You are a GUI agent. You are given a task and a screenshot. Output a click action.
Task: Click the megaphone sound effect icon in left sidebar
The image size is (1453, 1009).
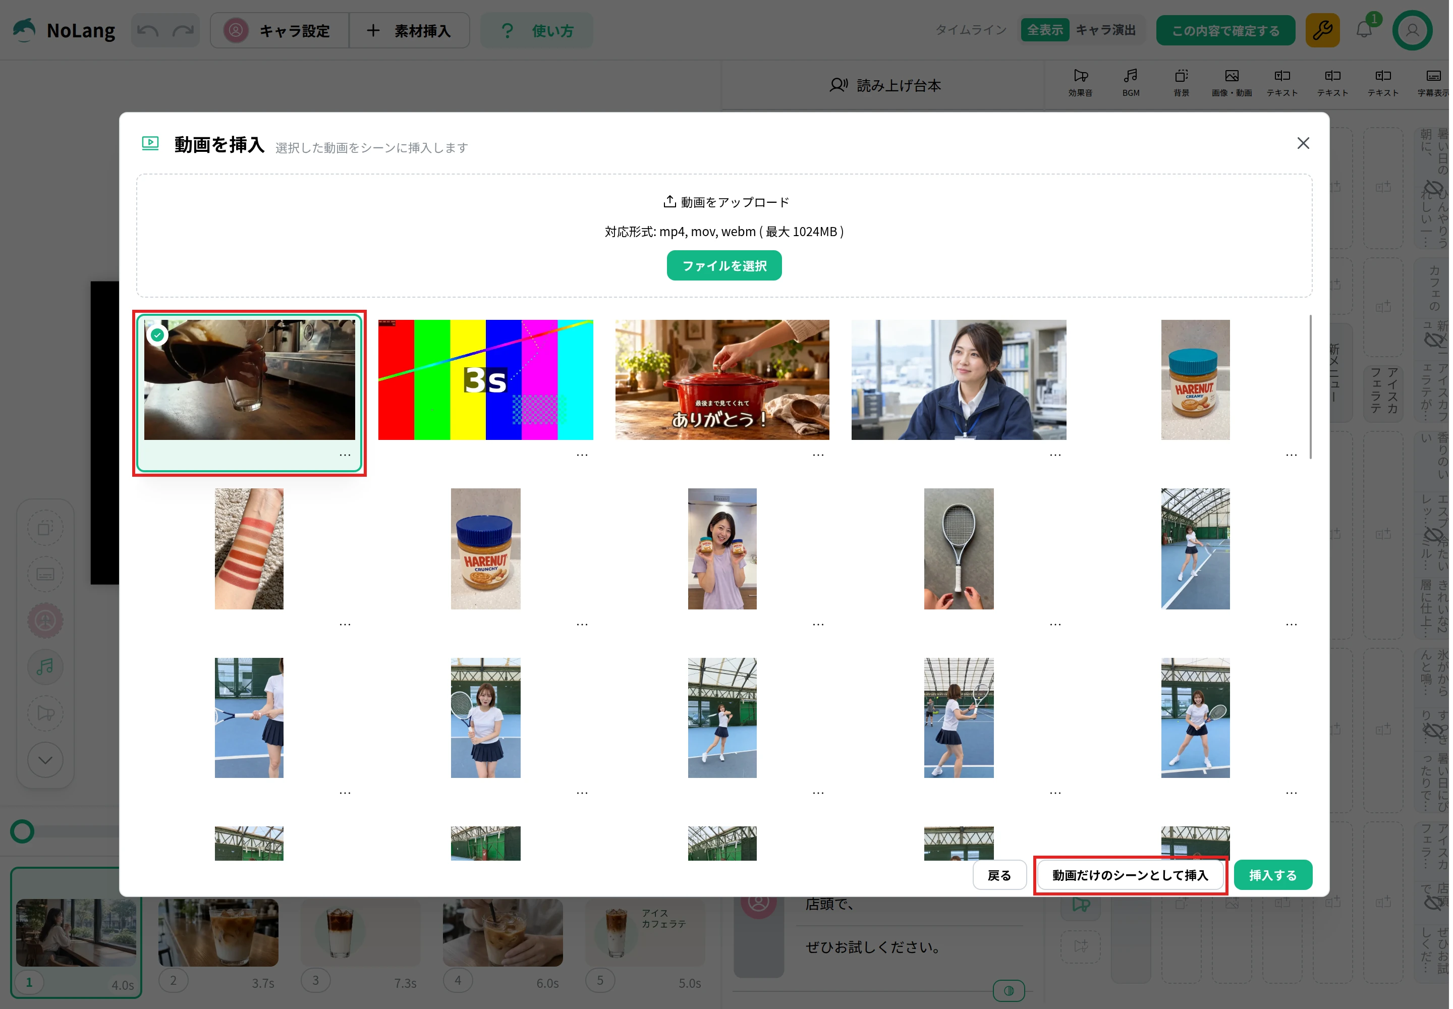[x=45, y=713]
